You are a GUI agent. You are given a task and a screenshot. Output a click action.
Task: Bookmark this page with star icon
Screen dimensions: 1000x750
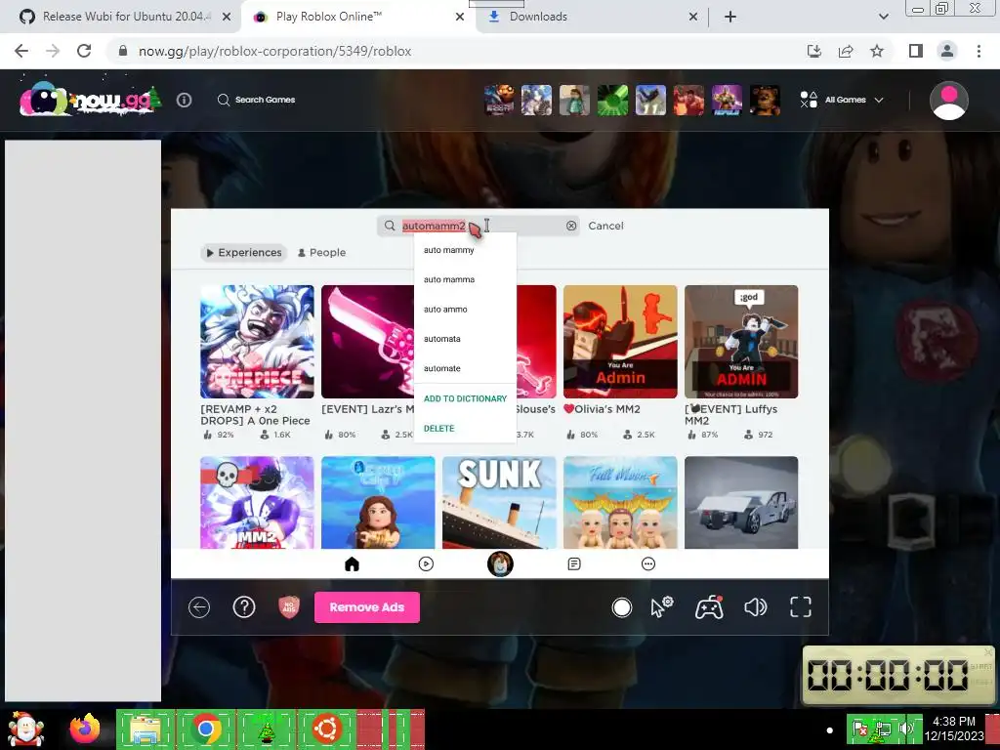[877, 51]
